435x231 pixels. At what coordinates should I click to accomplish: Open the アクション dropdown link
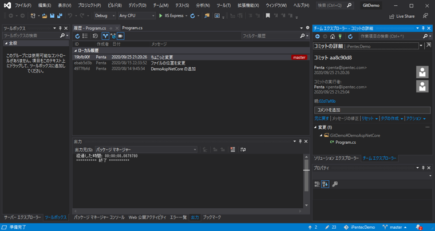416,119
